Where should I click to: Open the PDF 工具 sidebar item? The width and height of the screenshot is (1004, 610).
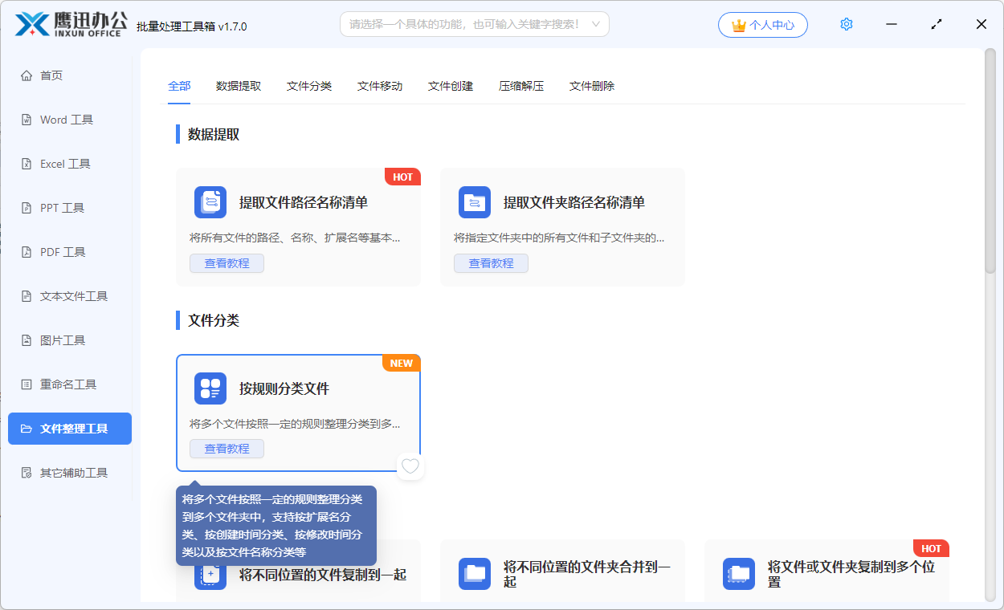[x=63, y=252]
